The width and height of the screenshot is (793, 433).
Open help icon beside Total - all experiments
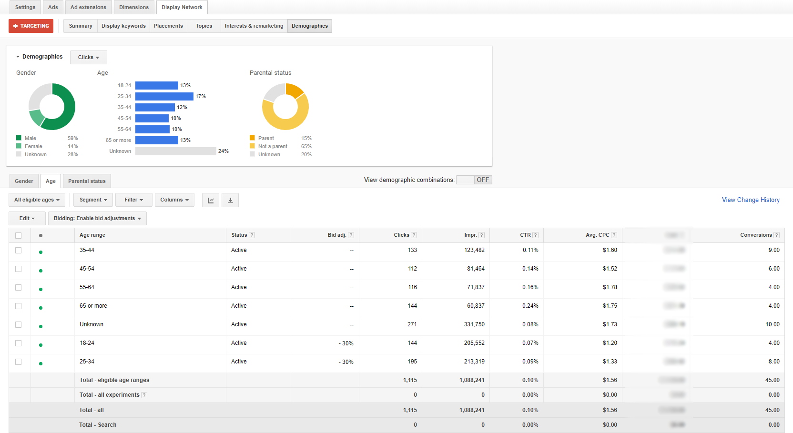(144, 395)
